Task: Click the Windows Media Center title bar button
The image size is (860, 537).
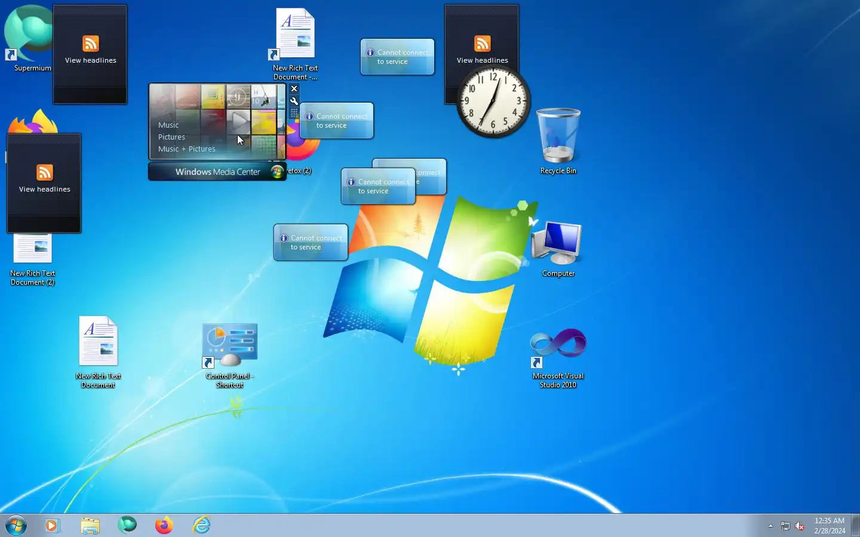Action: click(x=217, y=172)
